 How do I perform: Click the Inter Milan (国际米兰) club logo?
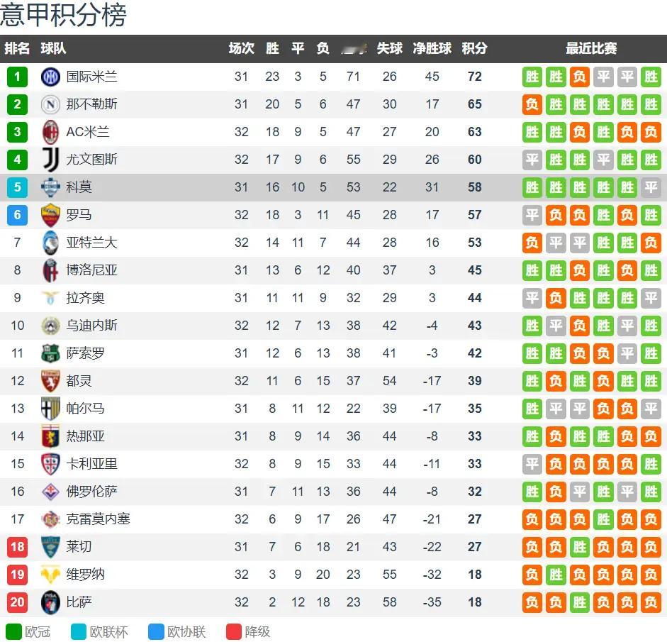click(x=51, y=77)
